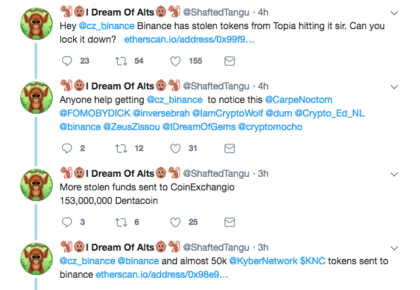This screenshot has height=290, width=420.
Task: Like the Dentacoin tweet
Action: tap(175, 222)
